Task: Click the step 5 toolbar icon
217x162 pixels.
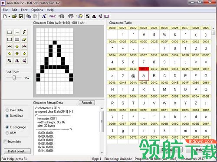Action: coord(79,16)
